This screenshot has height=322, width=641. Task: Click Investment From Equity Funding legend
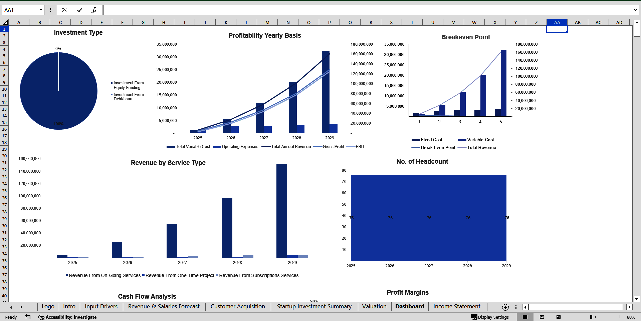coord(128,85)
